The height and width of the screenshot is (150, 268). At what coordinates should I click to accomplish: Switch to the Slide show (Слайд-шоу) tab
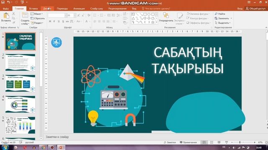tap(97, 8)
